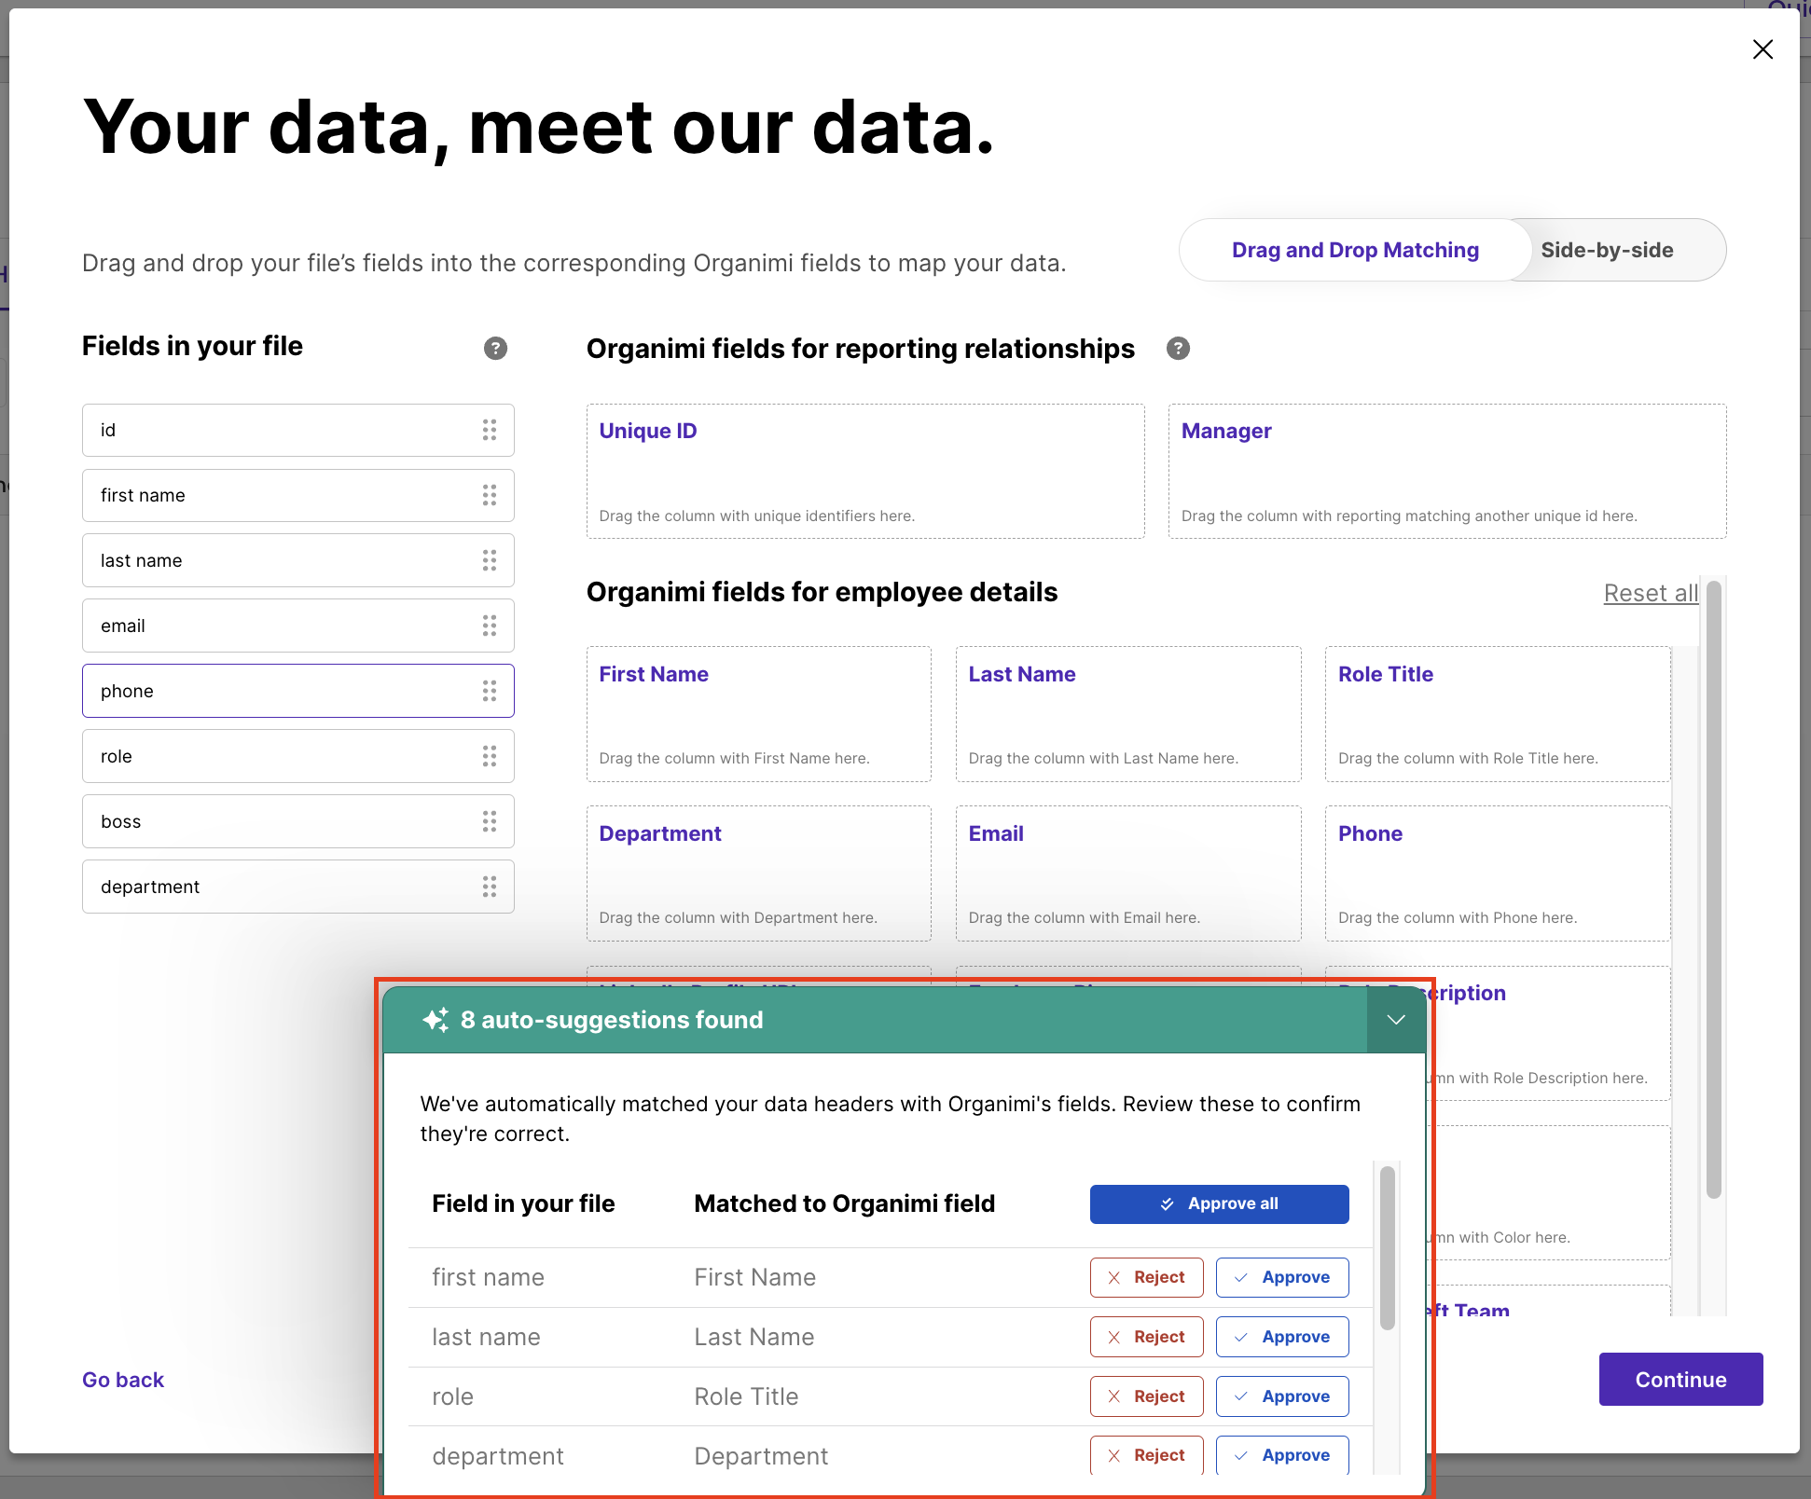Open help for Fields in your file

[x=495, y=348]
